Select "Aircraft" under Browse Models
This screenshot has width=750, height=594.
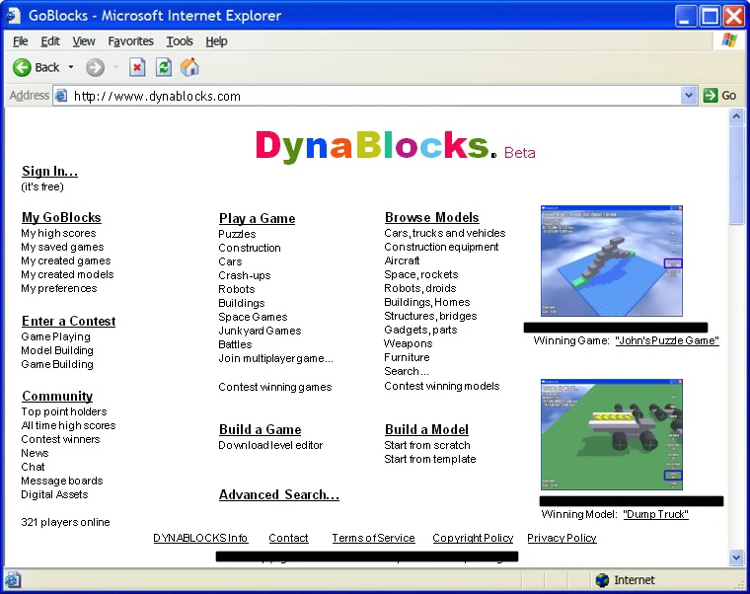pyautogui.click(x=402, y=260)
